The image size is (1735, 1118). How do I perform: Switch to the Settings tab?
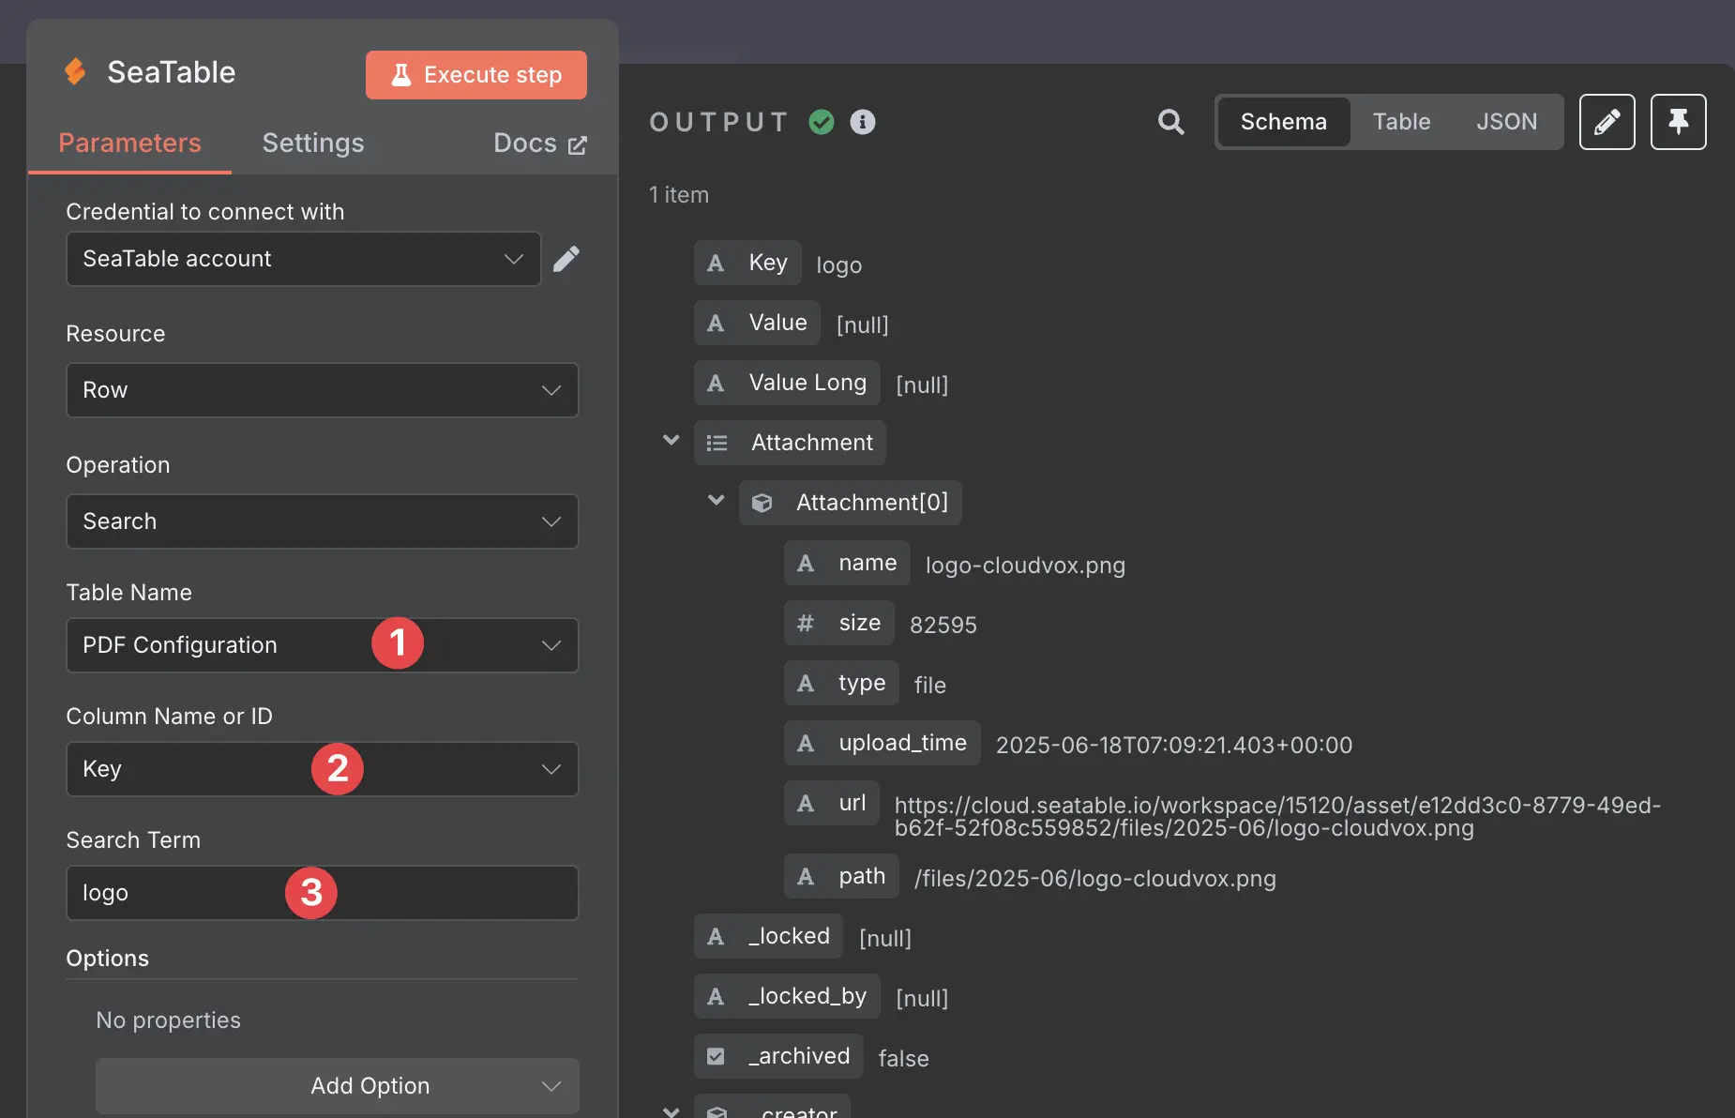313,143
